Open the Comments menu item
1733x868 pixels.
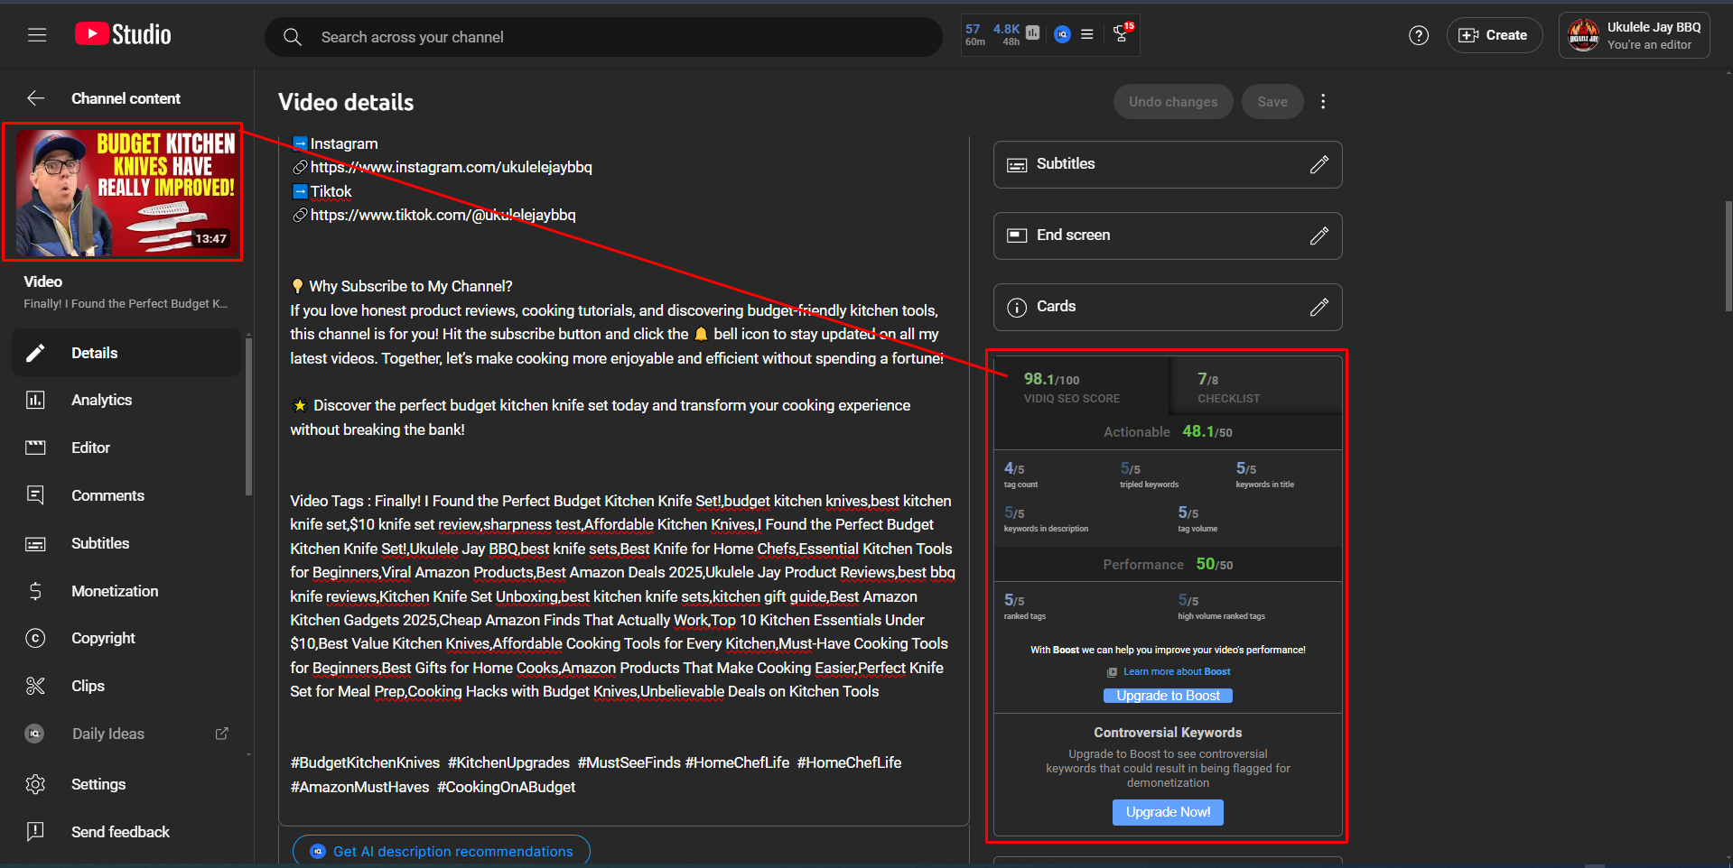pyautogui.click(x=126, y=495)
